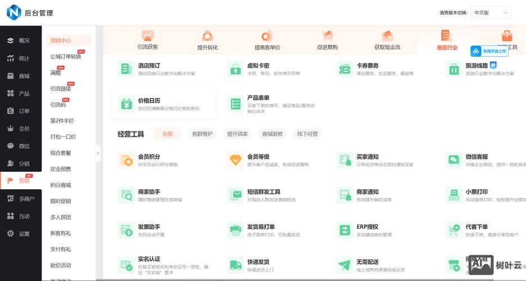Click the ERP授权 sync icon
This screenshot has height=281, width=526.
pyautogui.click(x=345, y=230)
